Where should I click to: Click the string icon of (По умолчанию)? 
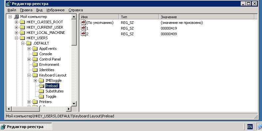tap(83, 22)
